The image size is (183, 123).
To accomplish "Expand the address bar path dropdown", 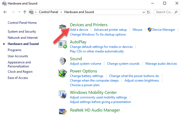I will tap(144, 12).
